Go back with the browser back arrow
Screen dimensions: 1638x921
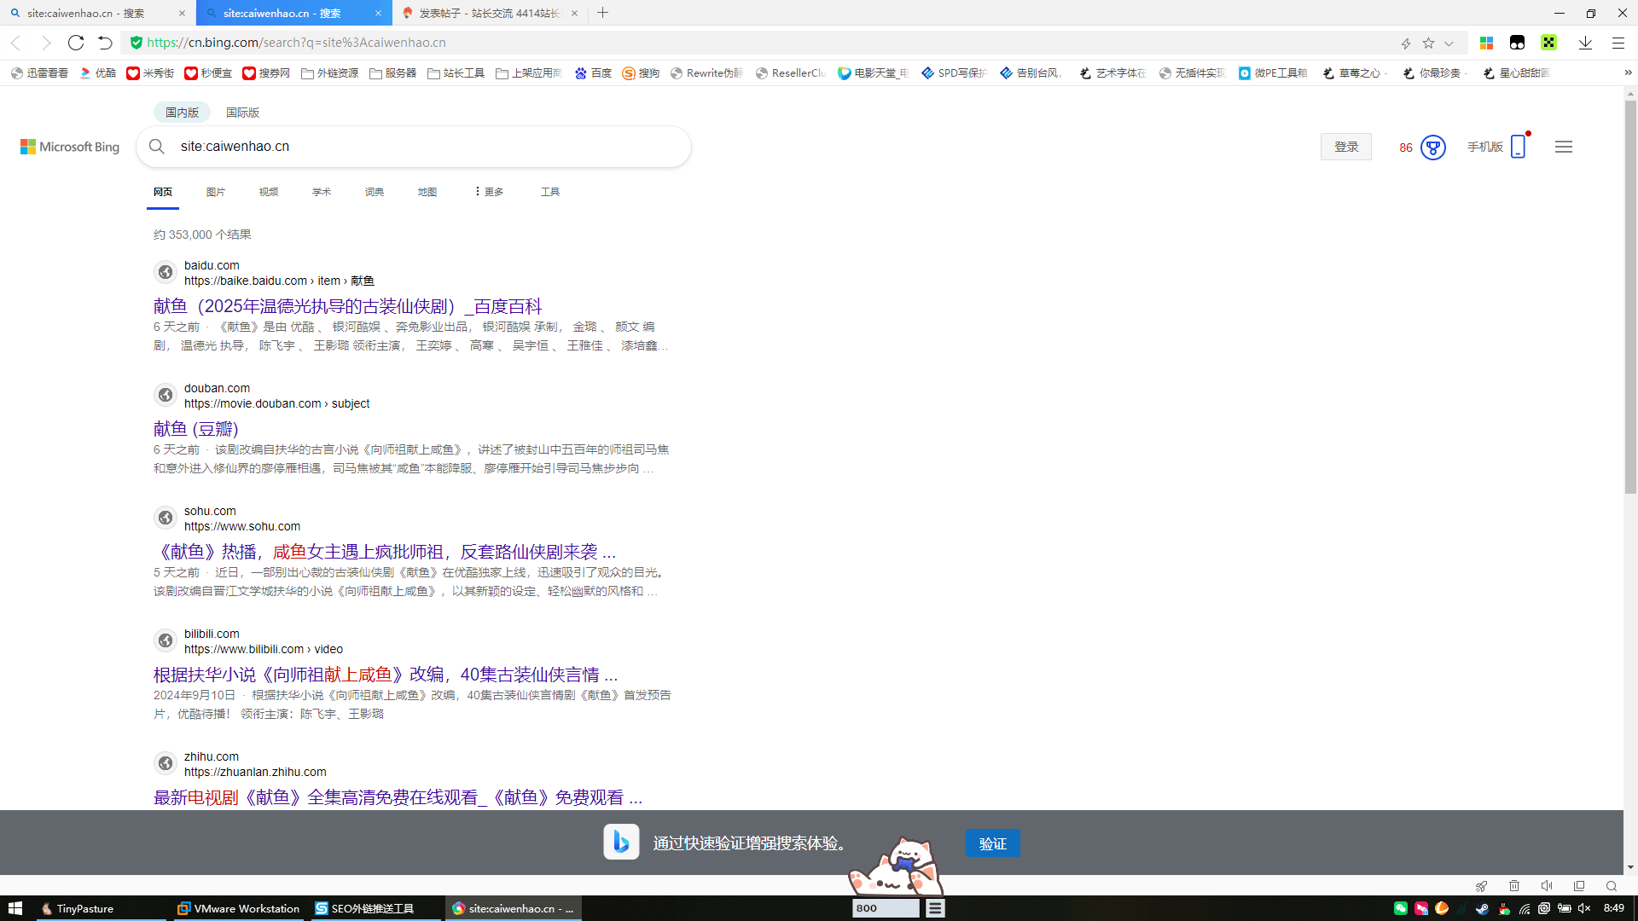pyautogui.click(x=15, y=43)
